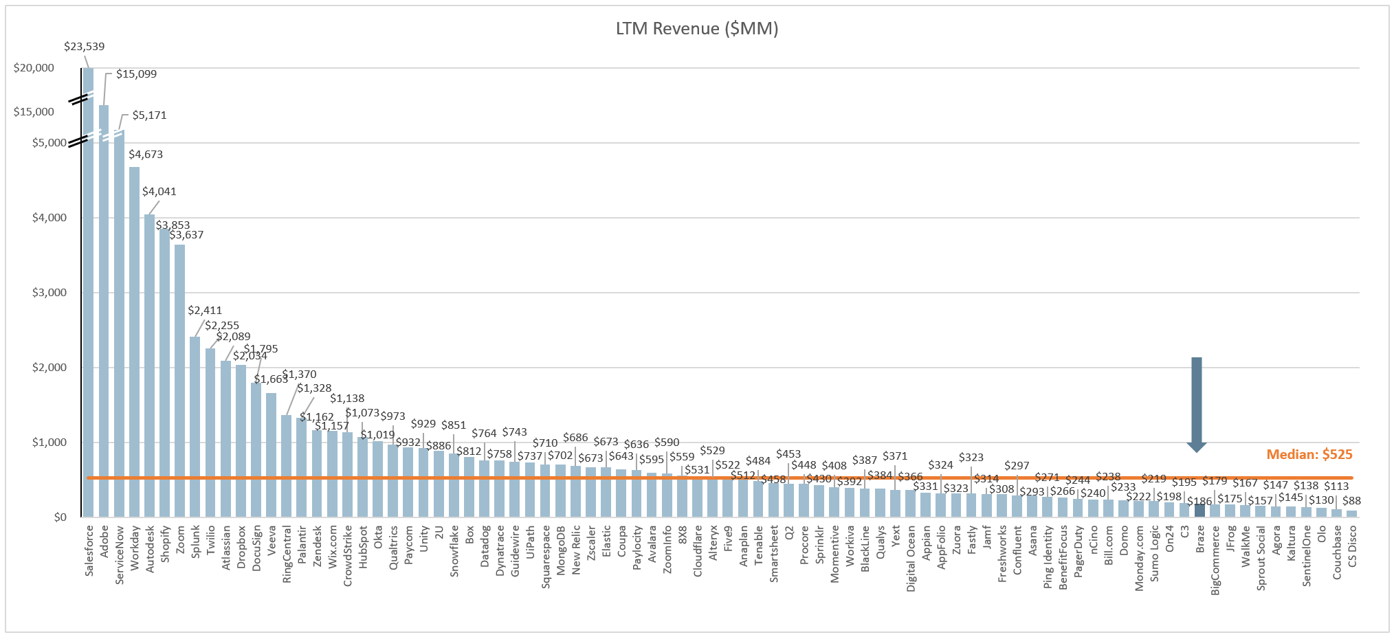This screenshot has height=637, width=1394.
Task: Click the Twilio axis label
Action: tap(210, 541)
